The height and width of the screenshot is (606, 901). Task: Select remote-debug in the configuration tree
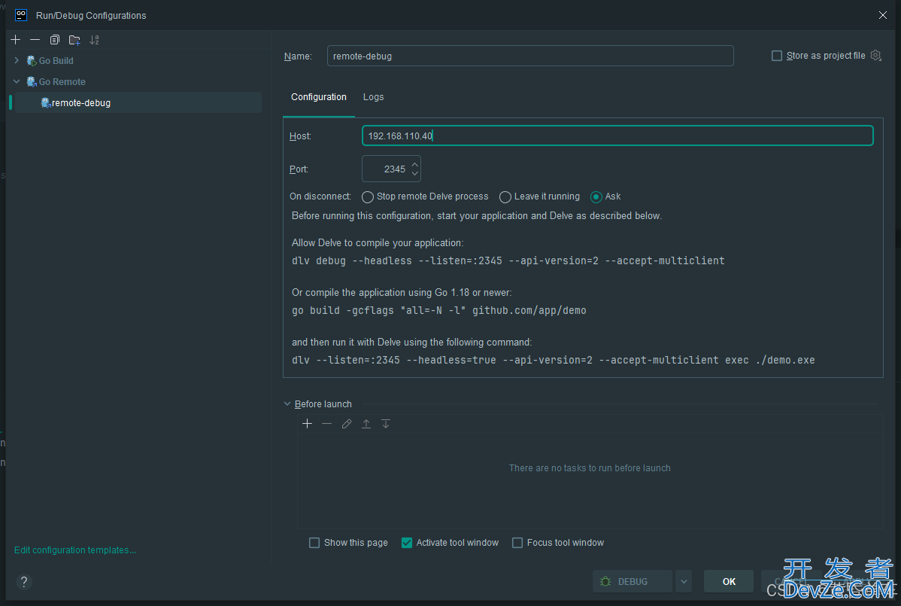point(138,103)
